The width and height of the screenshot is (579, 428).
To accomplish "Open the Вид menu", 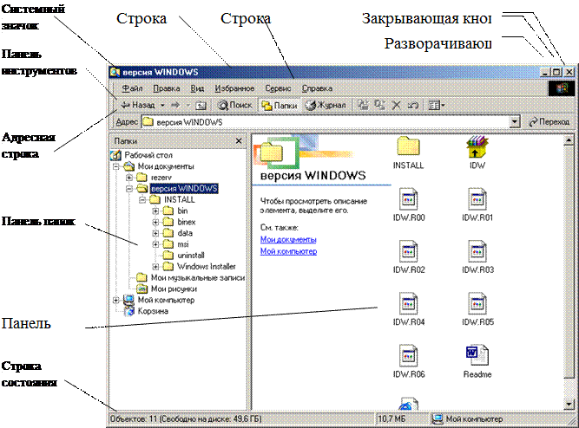I will [x=197, y=88].
